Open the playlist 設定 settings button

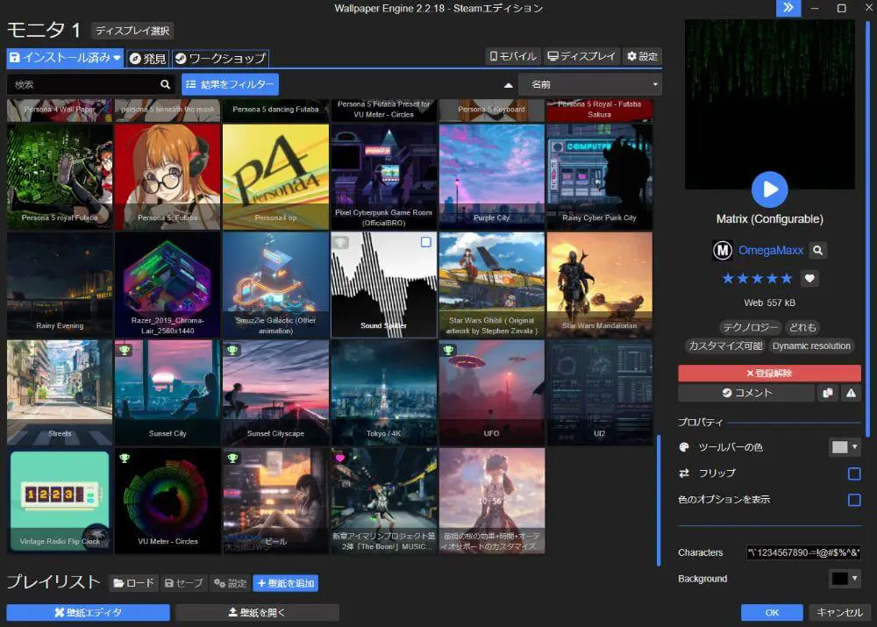230,583
